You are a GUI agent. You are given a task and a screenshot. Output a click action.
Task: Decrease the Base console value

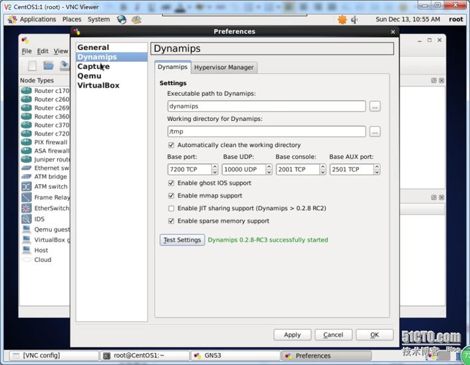(322, 172)
